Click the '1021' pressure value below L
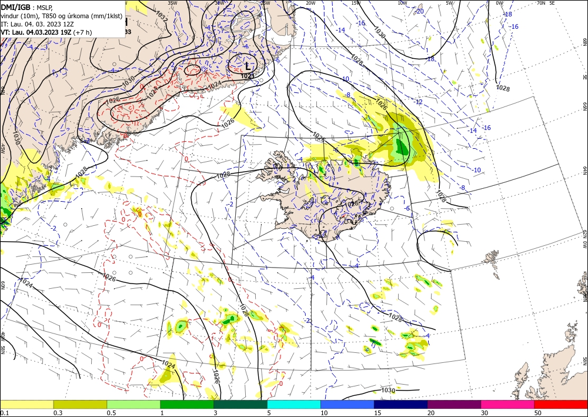Screen dimensions: 588x417 tap(246, 76)
